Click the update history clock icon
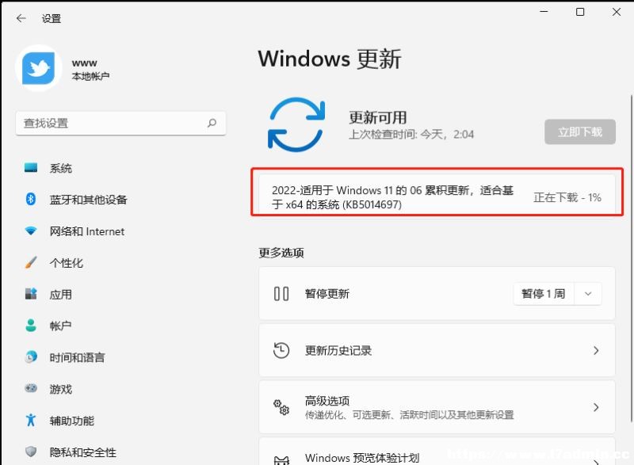Viewport: 634px width, 465px height. pyautogui.click(x=281, y=350)
